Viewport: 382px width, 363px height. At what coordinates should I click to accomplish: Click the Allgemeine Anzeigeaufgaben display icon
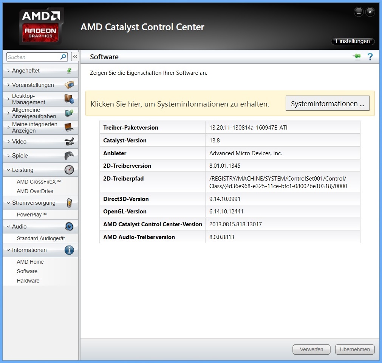(69, 113)
